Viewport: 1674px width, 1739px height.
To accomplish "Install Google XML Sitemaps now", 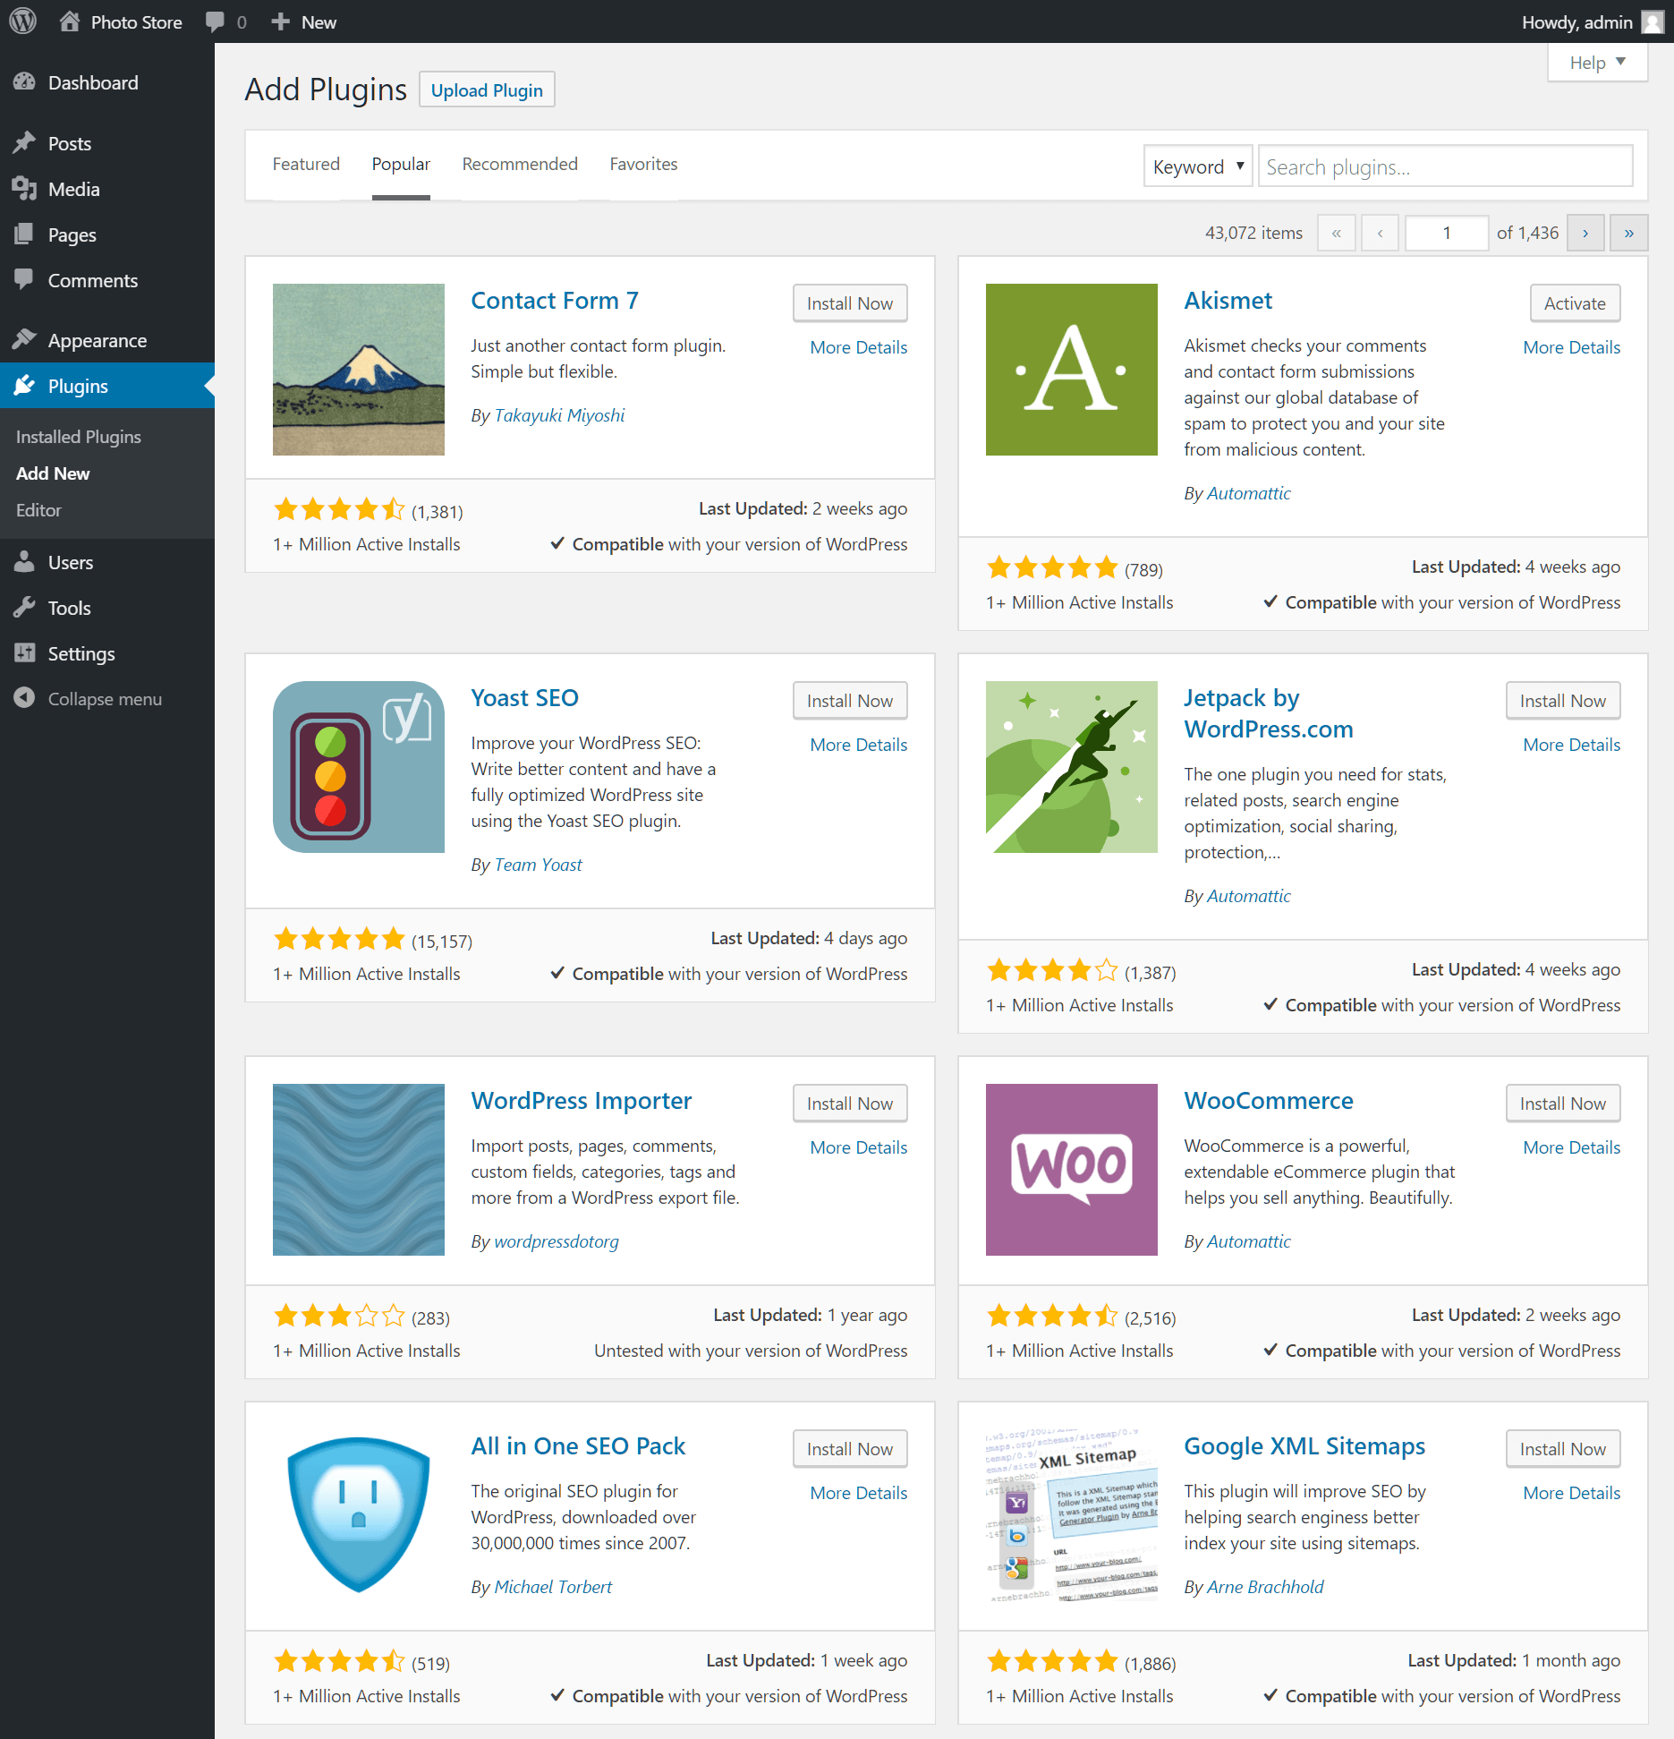I will point(1562,1449).
